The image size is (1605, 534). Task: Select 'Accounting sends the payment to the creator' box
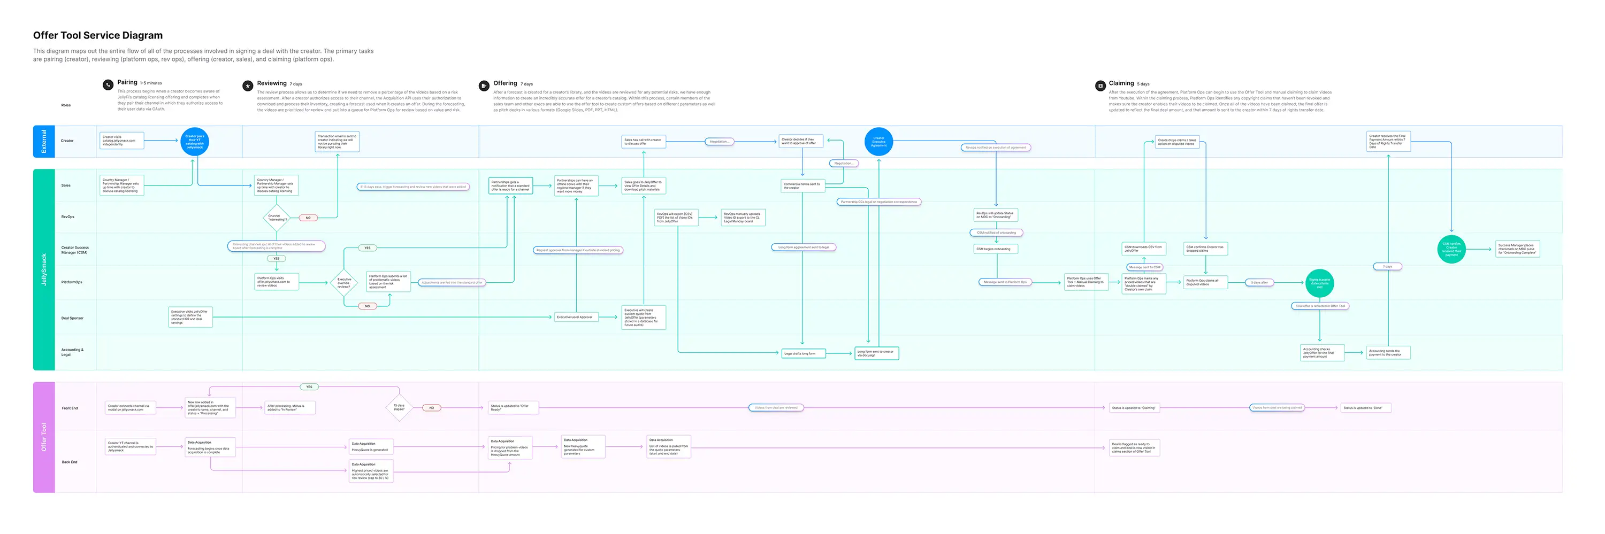(x=1388, y=353)
